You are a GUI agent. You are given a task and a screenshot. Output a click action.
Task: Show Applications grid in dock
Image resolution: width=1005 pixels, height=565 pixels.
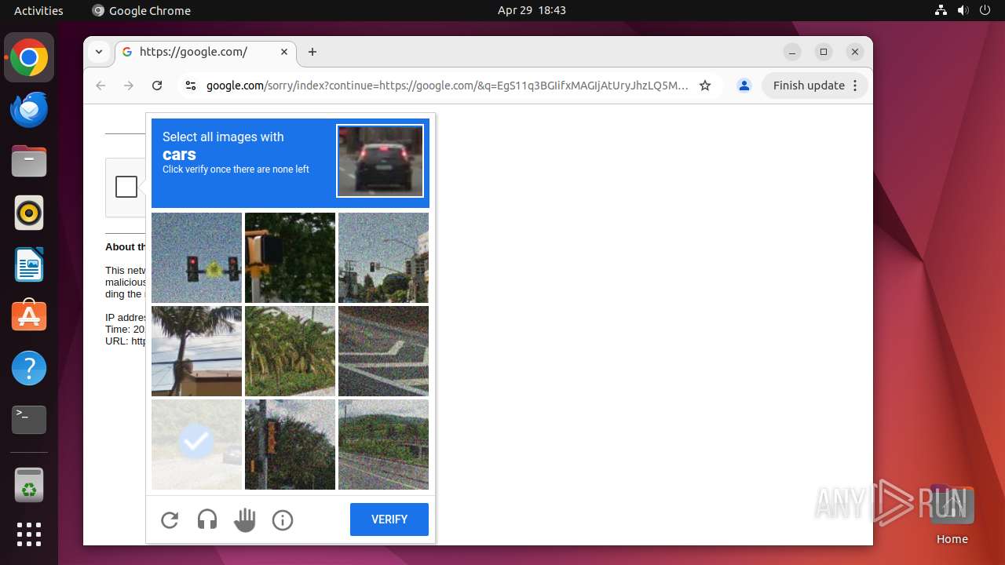click(x=29, y=534)
